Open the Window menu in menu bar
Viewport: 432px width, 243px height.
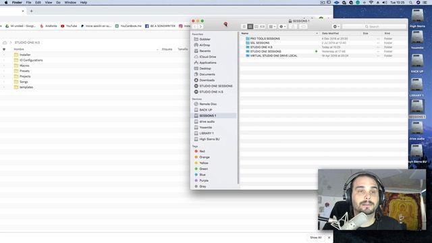[70, 3]
